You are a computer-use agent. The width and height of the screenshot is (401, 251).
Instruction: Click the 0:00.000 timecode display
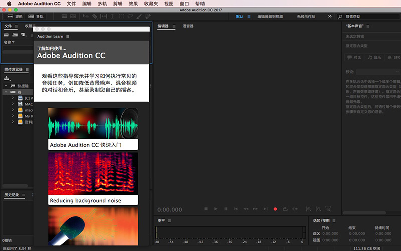click(170, 210)
